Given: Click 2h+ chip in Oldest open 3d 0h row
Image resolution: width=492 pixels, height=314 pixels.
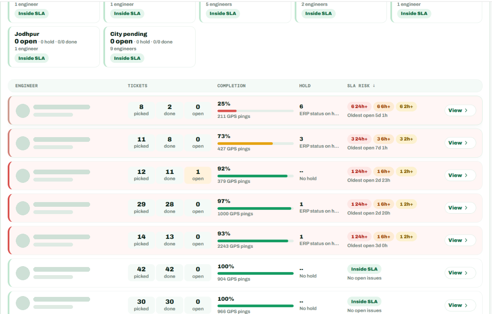Looking at the screenshot, I should pyautogui.click(x=406, y=236).
